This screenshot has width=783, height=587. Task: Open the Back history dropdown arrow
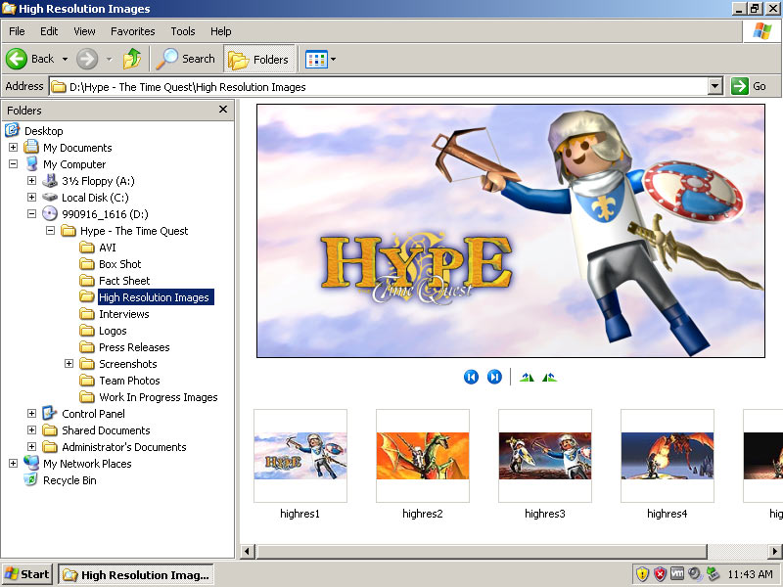coord(65,59)
